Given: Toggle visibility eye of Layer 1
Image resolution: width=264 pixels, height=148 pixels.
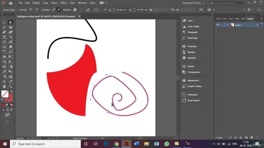Looking at the screenshot, I should coord(218,25).
